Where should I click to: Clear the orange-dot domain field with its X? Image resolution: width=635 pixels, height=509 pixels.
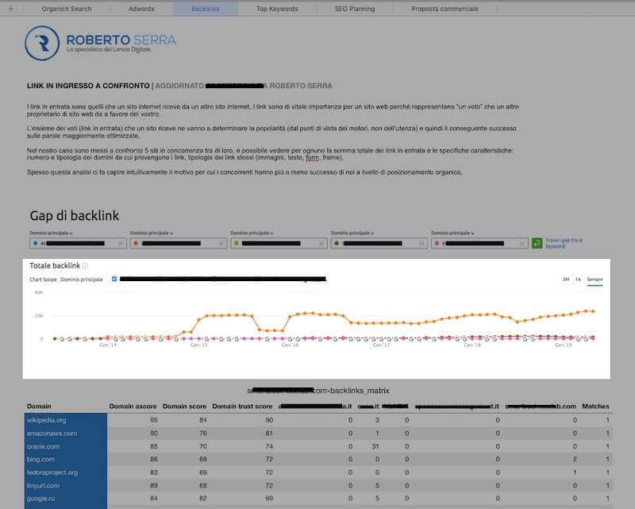coord(221,243)
